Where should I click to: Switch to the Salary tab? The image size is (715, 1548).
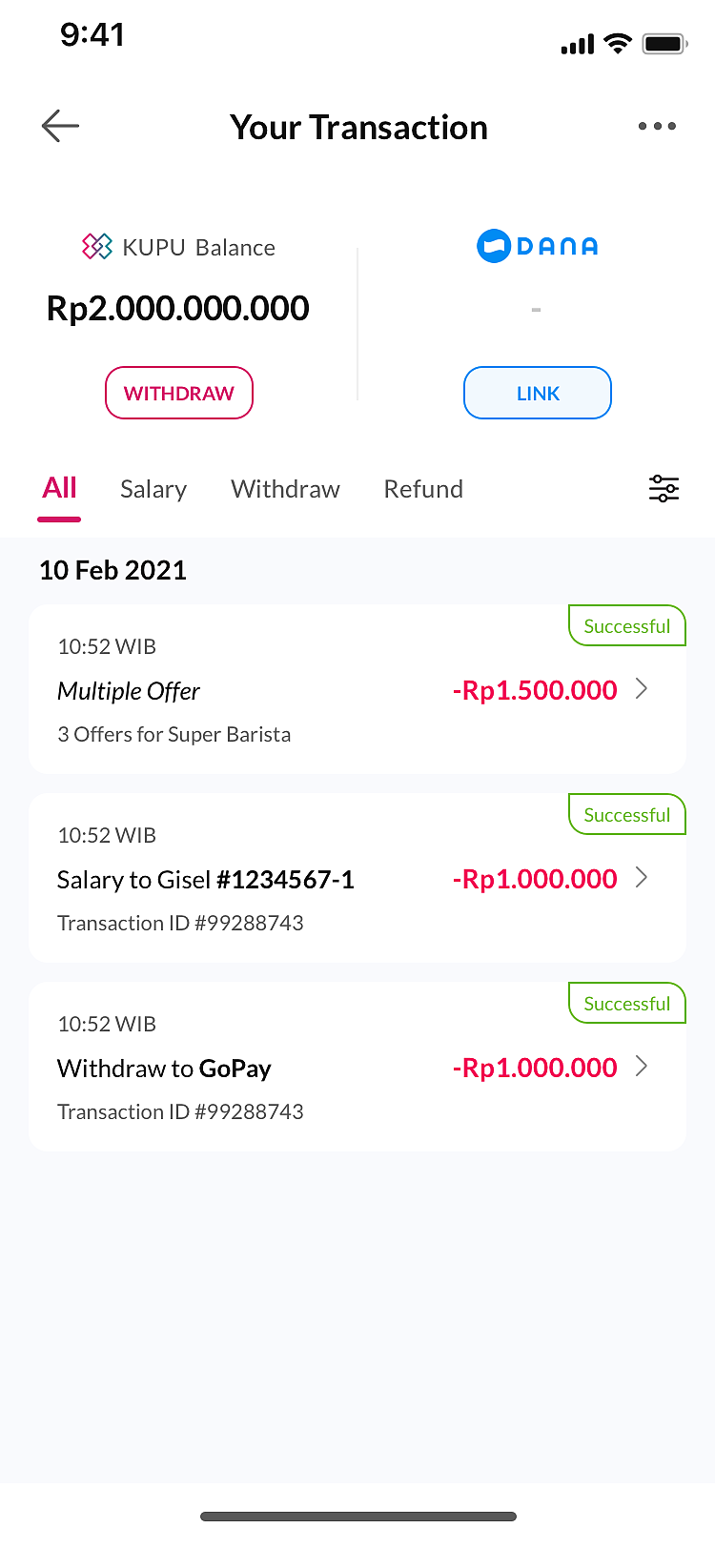coord(153,489)
